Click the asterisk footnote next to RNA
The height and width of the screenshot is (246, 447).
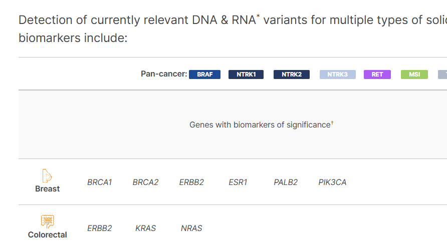click(x=258, y=16)
